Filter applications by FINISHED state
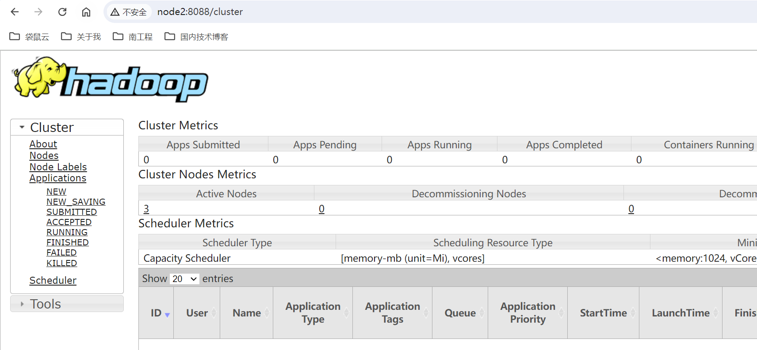This screenshot has height=350, width=757. pos(68,242)
